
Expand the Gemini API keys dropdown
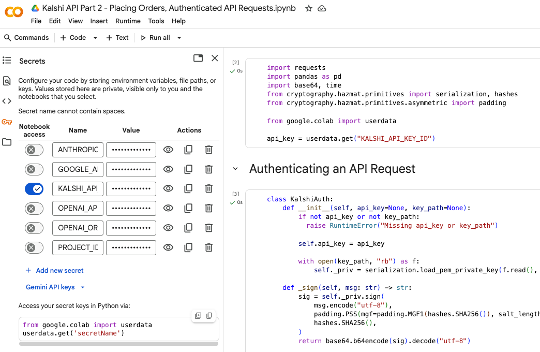pos(55,287)
